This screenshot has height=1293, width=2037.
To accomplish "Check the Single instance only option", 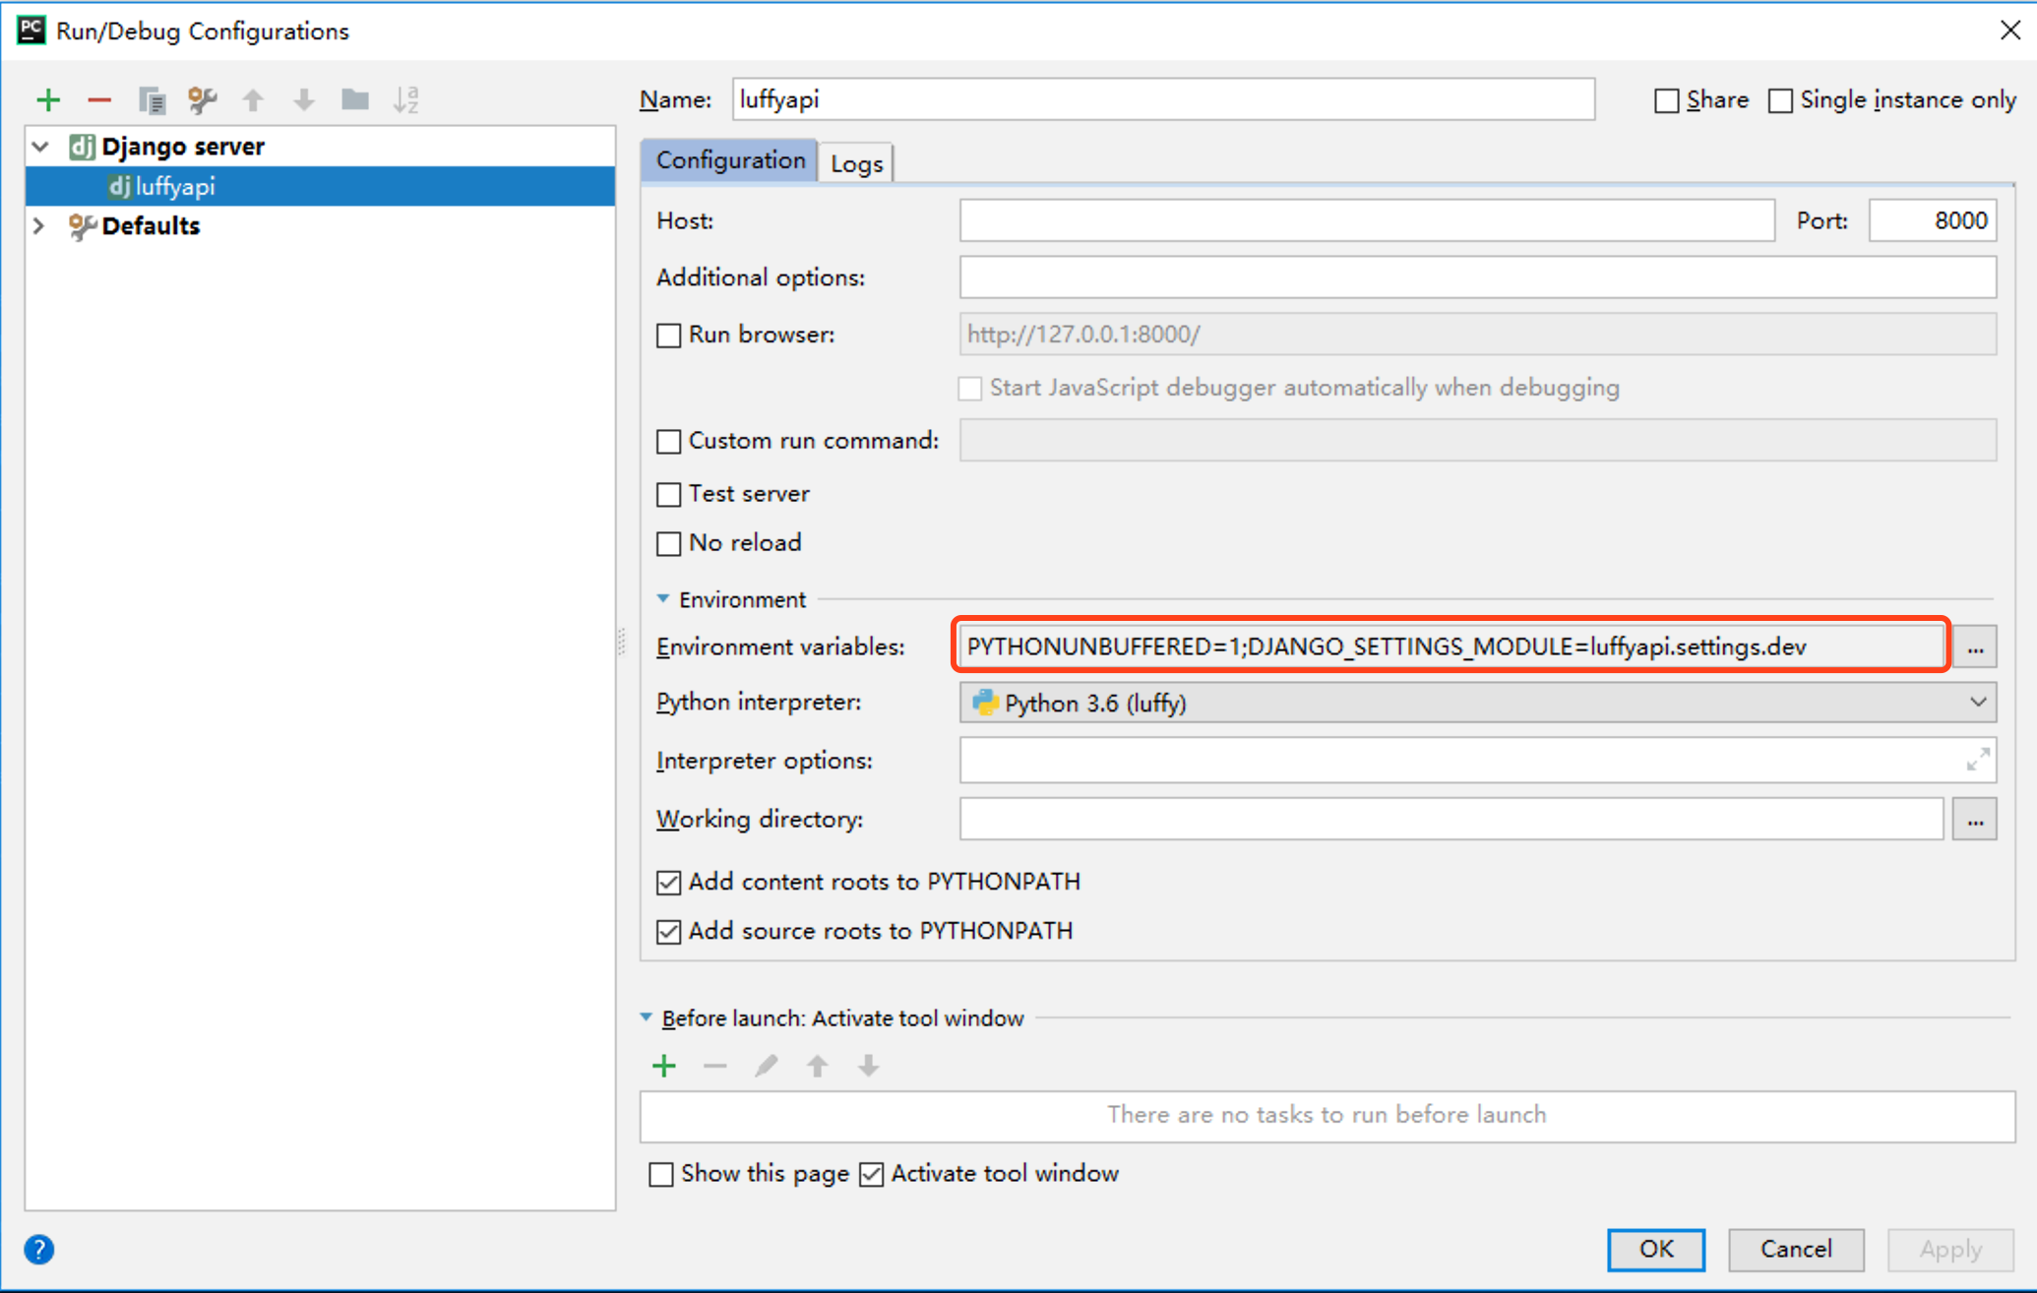I will tap(1780, 101).
